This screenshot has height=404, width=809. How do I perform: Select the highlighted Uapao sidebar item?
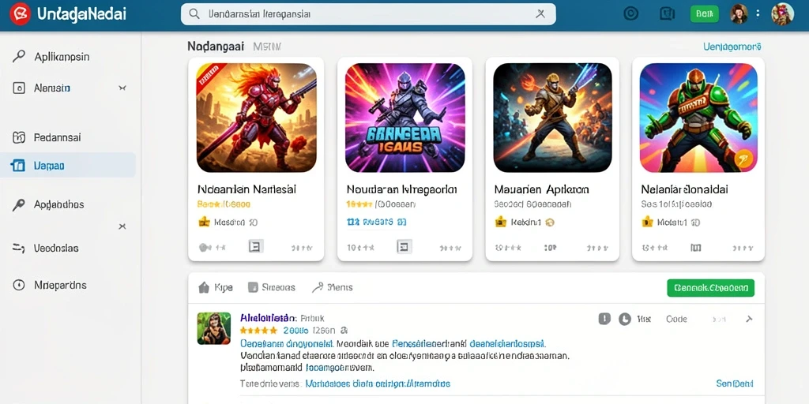pos(68,166)
